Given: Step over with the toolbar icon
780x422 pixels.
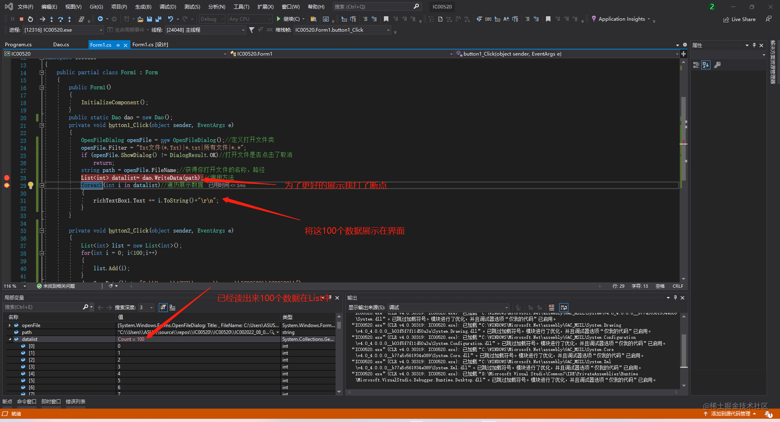Looking at the screenshot, I should pyautogui.click(x=61, y=19).
